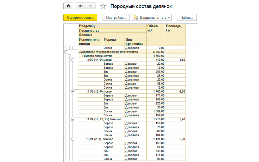Viewport: 259px width, 162px height.
Task: Select the Порода column header
Action: 114,42
